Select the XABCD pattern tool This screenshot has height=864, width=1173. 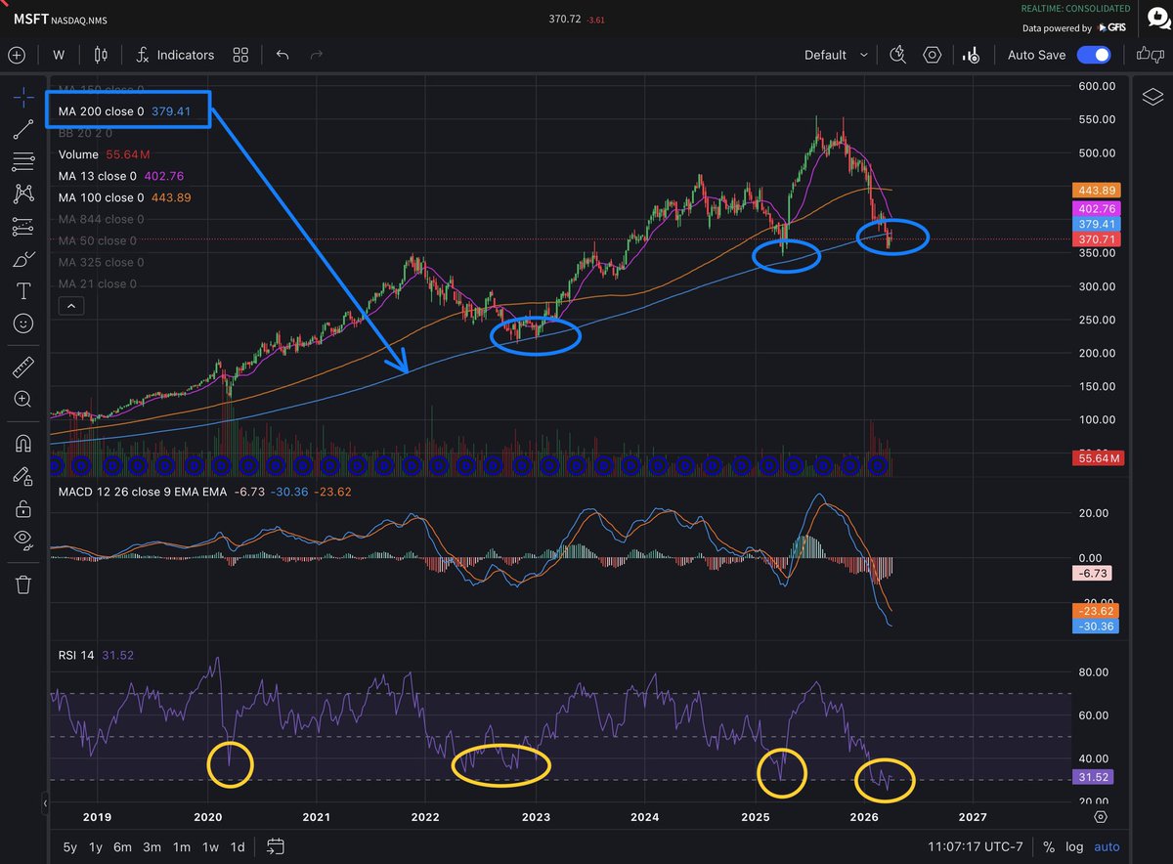click(23, 194)
